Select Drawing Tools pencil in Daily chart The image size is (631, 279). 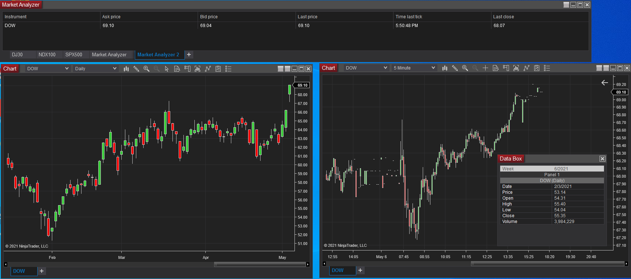click(x=136, y=69)
